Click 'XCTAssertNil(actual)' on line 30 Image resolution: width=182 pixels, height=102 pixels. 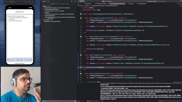95,67
